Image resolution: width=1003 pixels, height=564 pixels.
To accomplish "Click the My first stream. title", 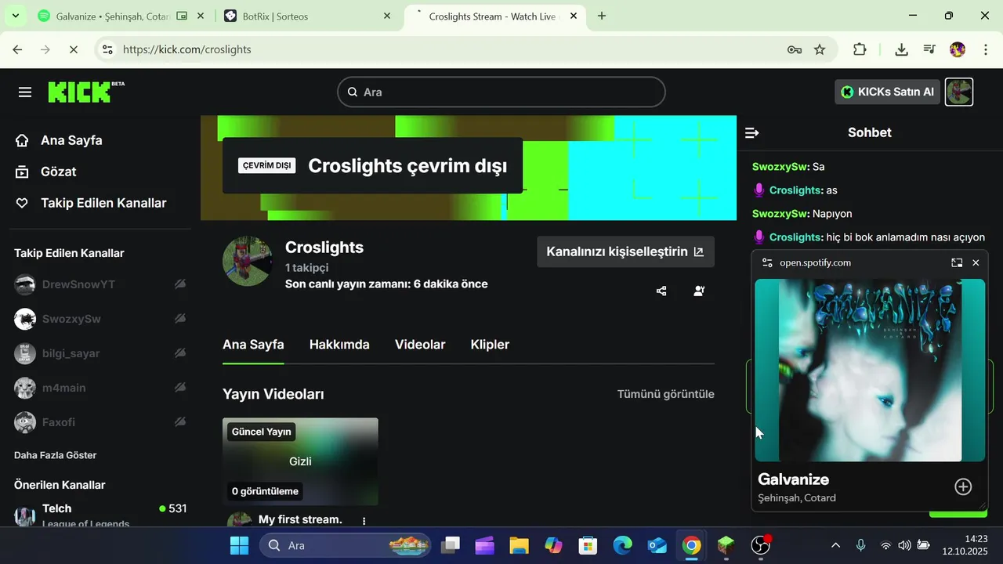I will (300, 519).
